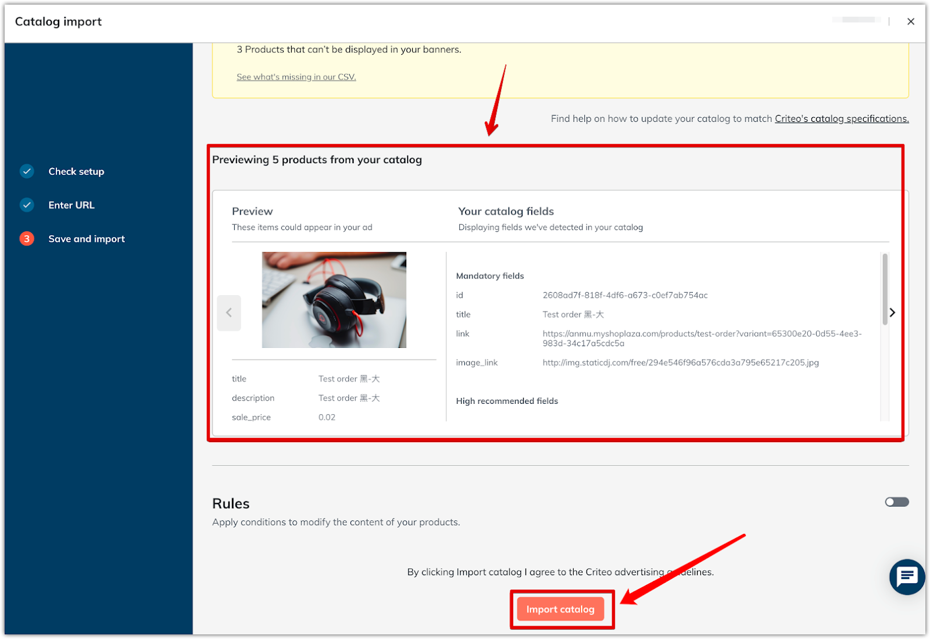
Task: Show next product with right chevron
Action: click(x=892, y=313)
